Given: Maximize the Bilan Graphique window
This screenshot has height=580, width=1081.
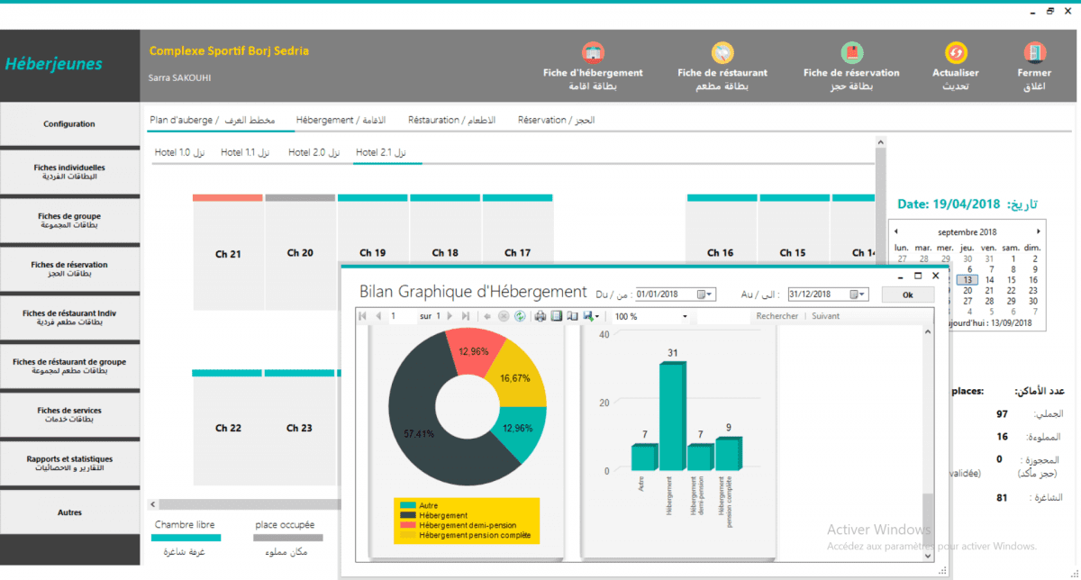Looking at the screenshot, I should tap(918, 276).
